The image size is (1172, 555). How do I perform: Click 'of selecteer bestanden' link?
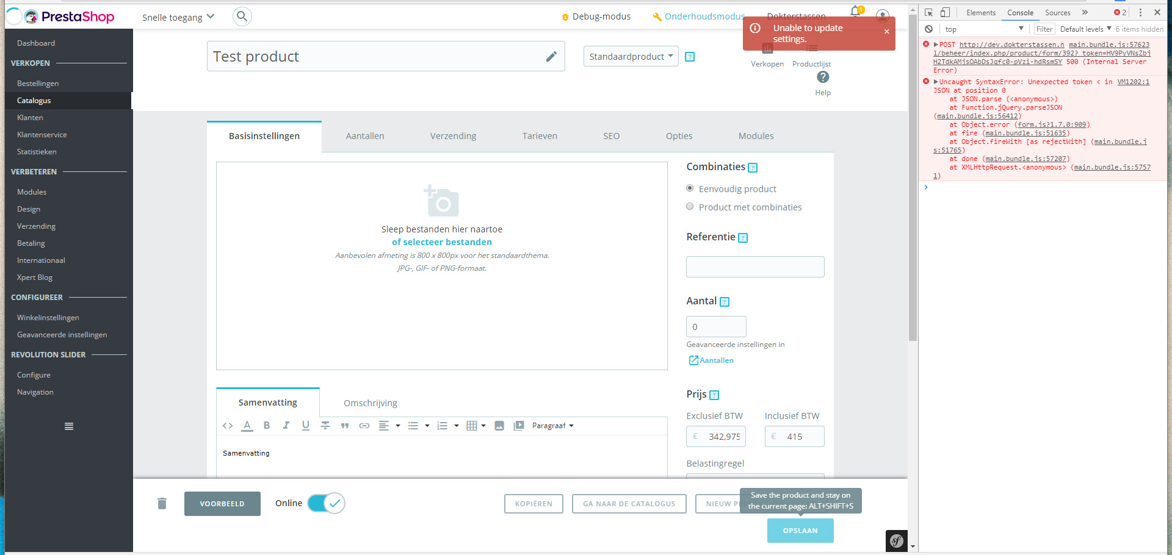pyautogui.click(x=441, y=242)
